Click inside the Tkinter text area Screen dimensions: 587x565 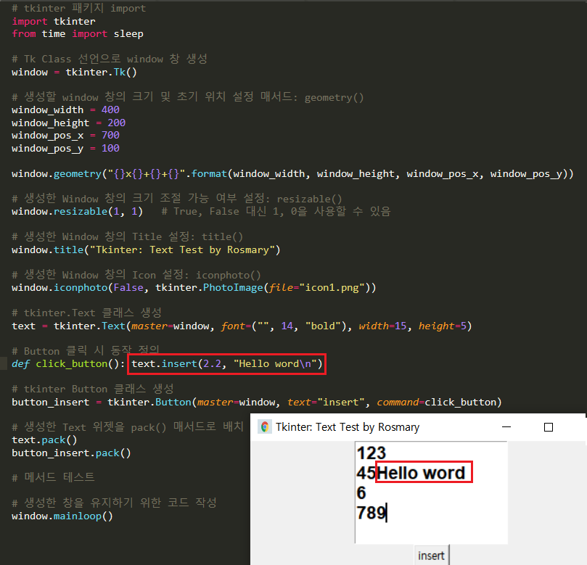(x=431, y=492)
